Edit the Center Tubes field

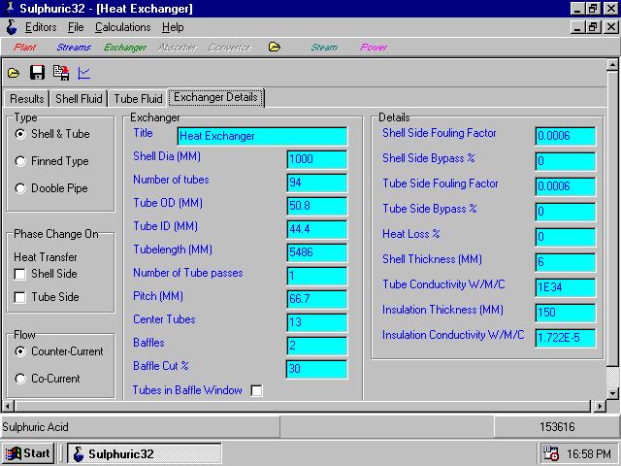pos(317,322)
